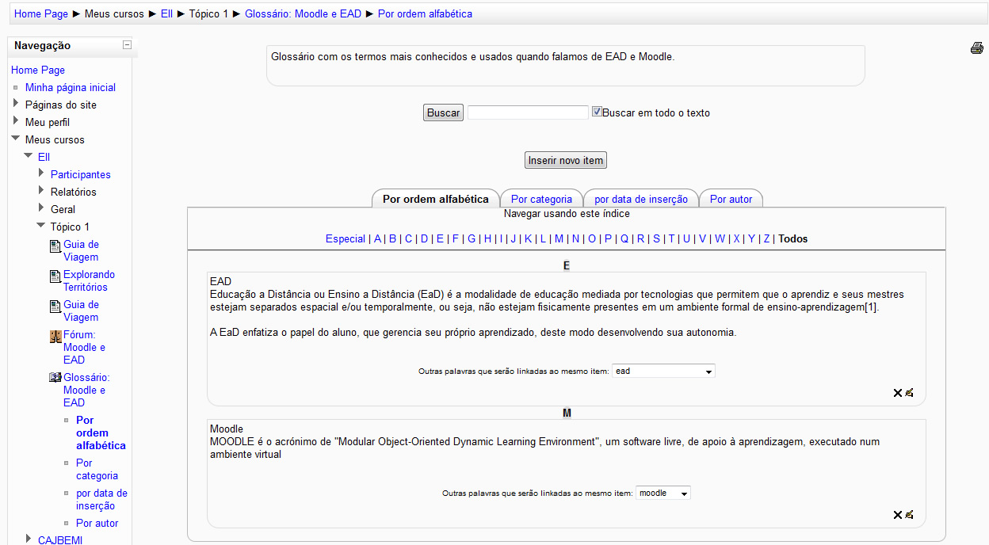Expand the Relatórios tree node
Image resolution: width=989 pixels, height=545 pixels.
coord(41,191)
